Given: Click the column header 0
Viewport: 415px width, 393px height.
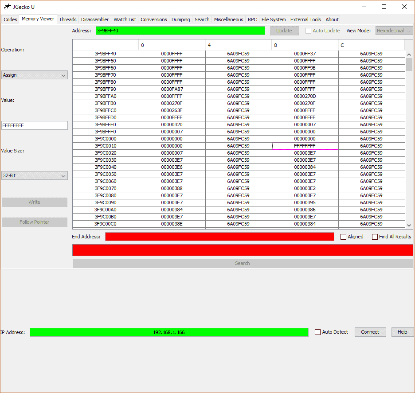Looking at the screenshot, I should point(172,45).
